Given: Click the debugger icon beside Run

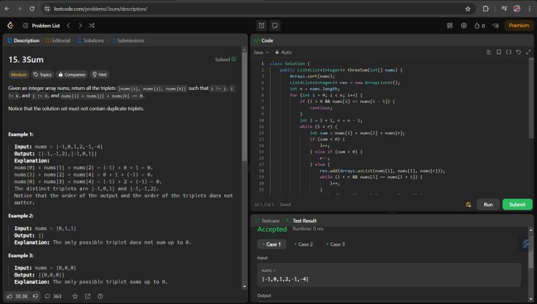Looking at the screenshot, I should click(x=468, y=205).
